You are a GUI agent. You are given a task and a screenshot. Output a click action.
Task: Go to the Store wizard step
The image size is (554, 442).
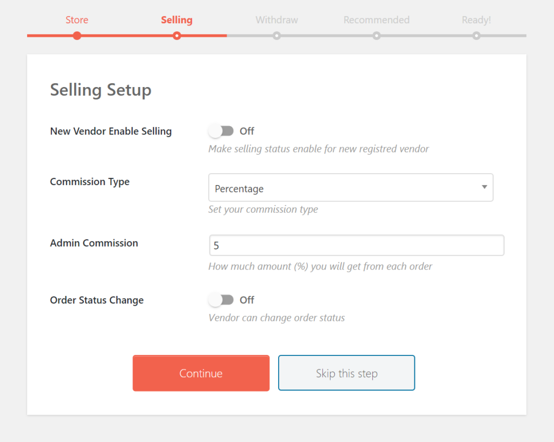[77, 20]
